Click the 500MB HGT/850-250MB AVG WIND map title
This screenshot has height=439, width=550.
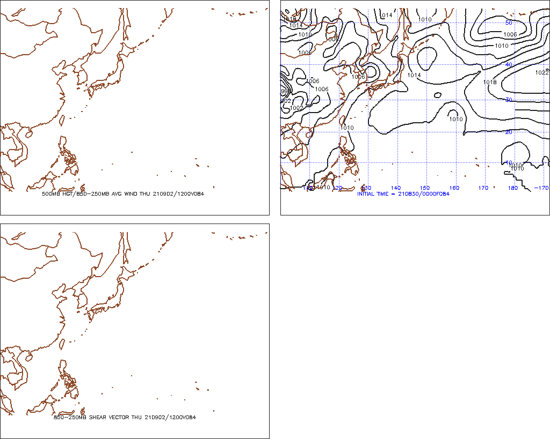(123, 194)
